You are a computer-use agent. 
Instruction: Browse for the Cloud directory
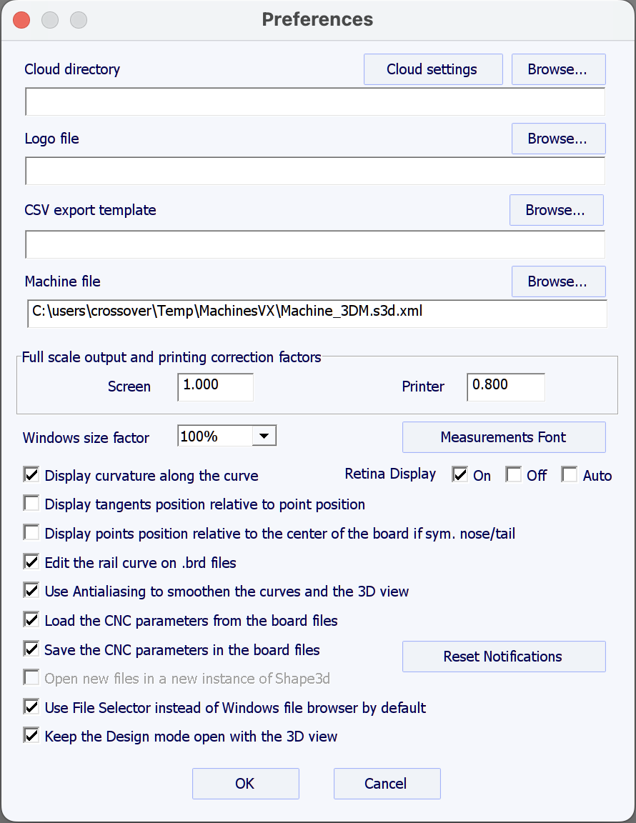coord(558,69)
